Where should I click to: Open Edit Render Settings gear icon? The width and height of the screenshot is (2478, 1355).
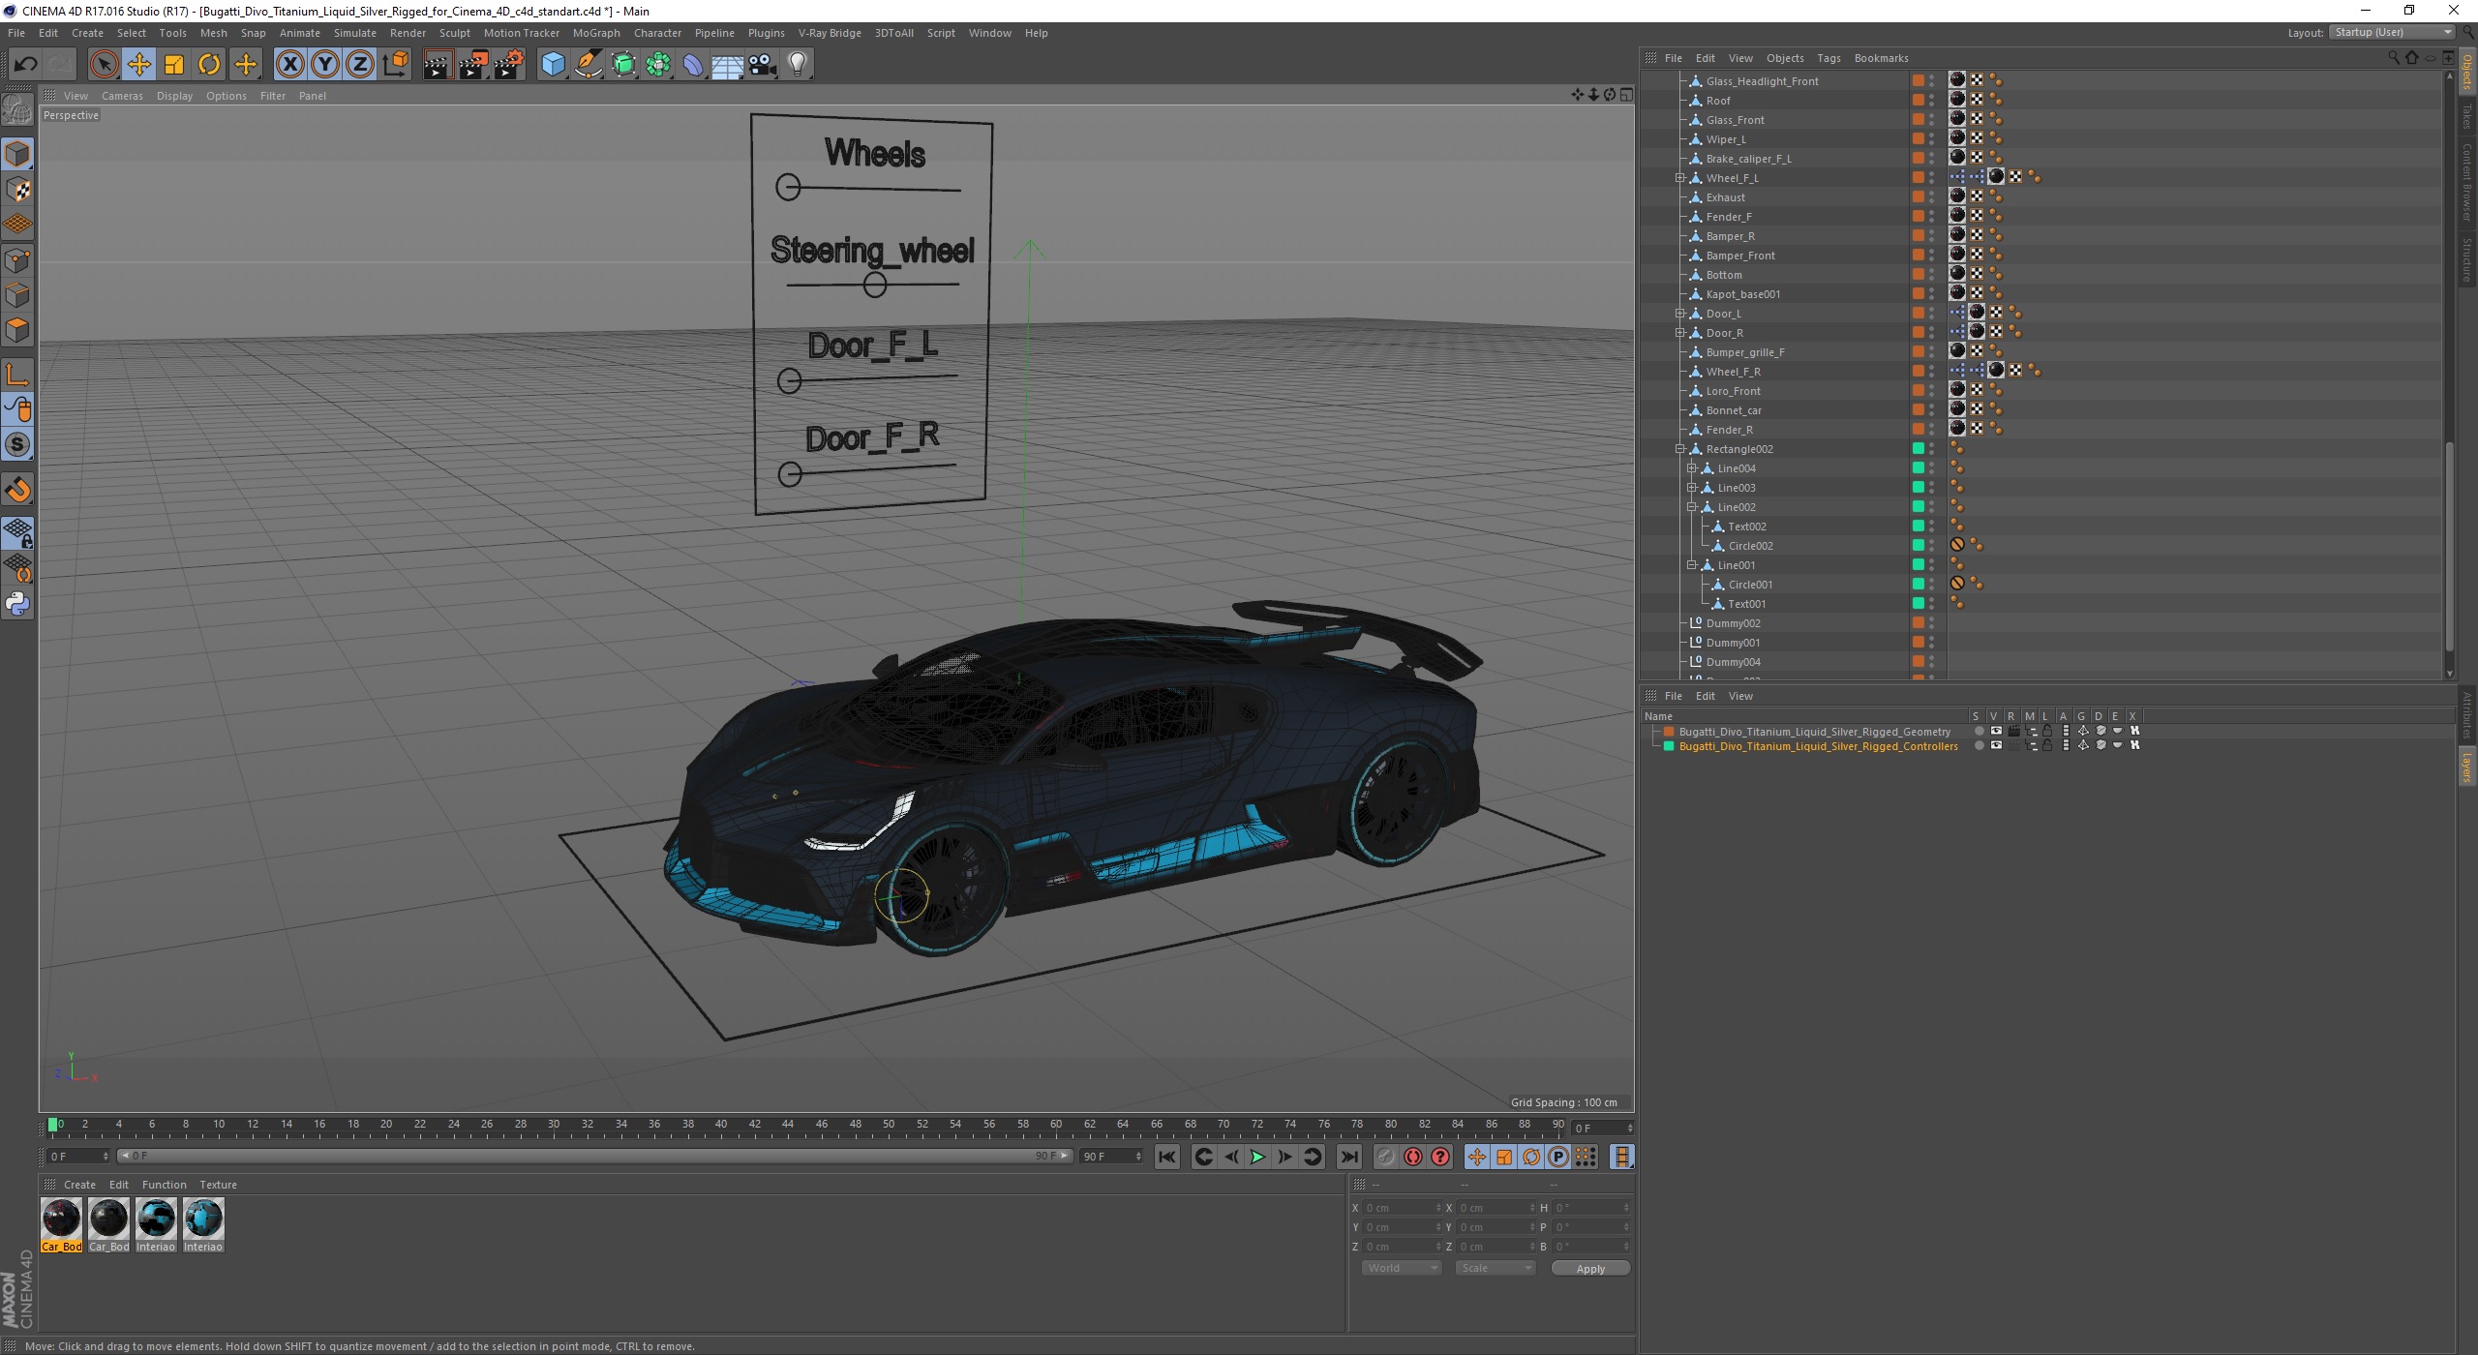509,65
